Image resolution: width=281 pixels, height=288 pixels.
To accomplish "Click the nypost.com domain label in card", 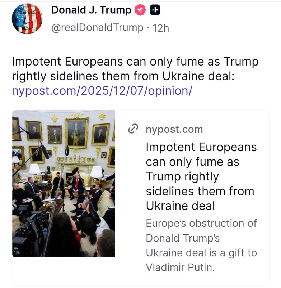I will point(174,129).
